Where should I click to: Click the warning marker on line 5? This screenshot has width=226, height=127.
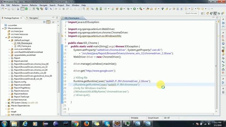[x=62, y=36]
